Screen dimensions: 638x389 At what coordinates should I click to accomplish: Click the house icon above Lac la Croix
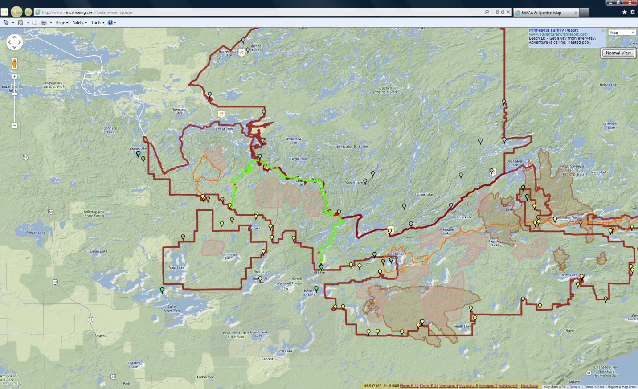pyautogui.click(x=221, y=114)
